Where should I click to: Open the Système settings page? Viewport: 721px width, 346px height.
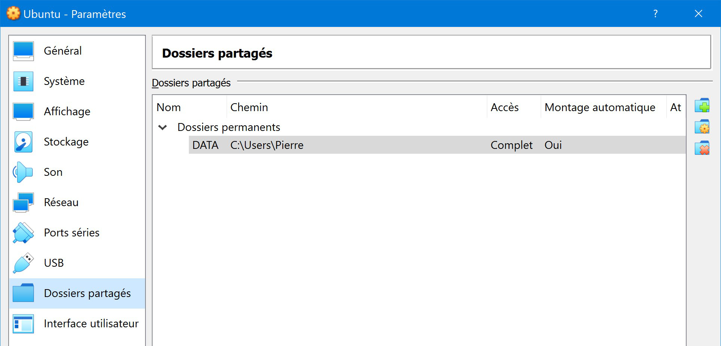coord(77,81)
